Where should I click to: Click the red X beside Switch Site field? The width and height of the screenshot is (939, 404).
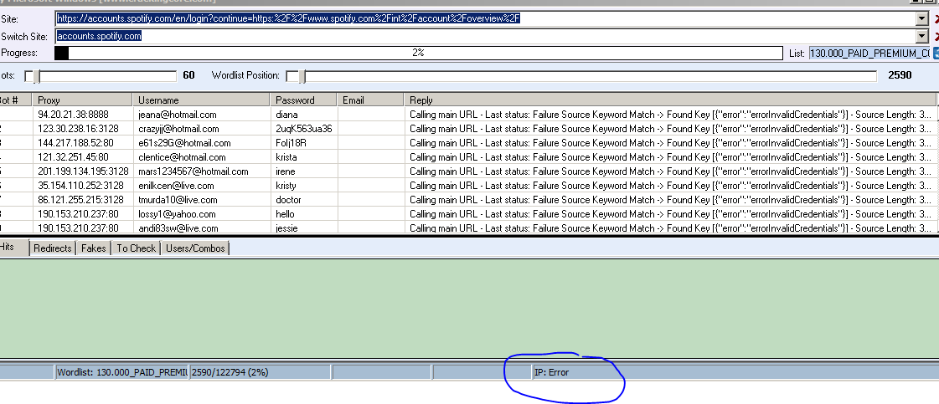click(936, 37)
